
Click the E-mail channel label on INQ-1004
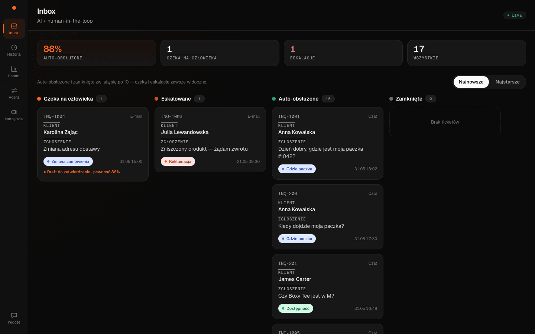[136, 116]
